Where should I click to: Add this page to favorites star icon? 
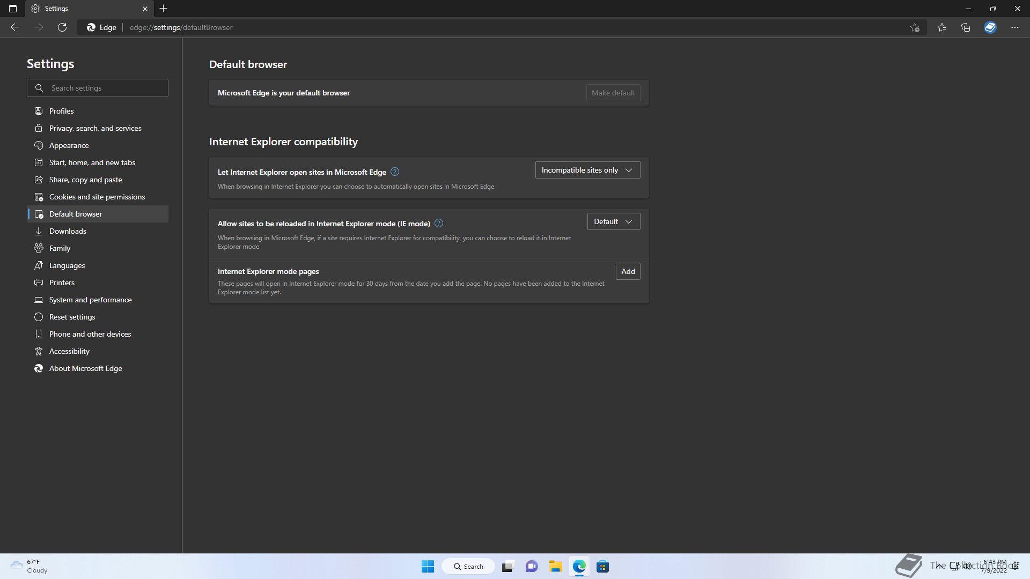[x=915, y=27]
